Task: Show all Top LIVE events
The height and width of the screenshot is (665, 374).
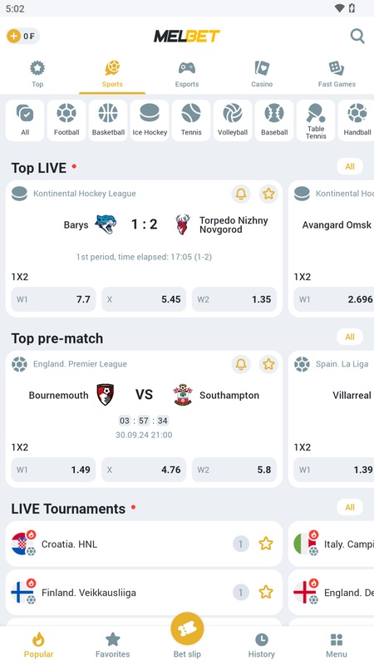Action: click(350, 167)
